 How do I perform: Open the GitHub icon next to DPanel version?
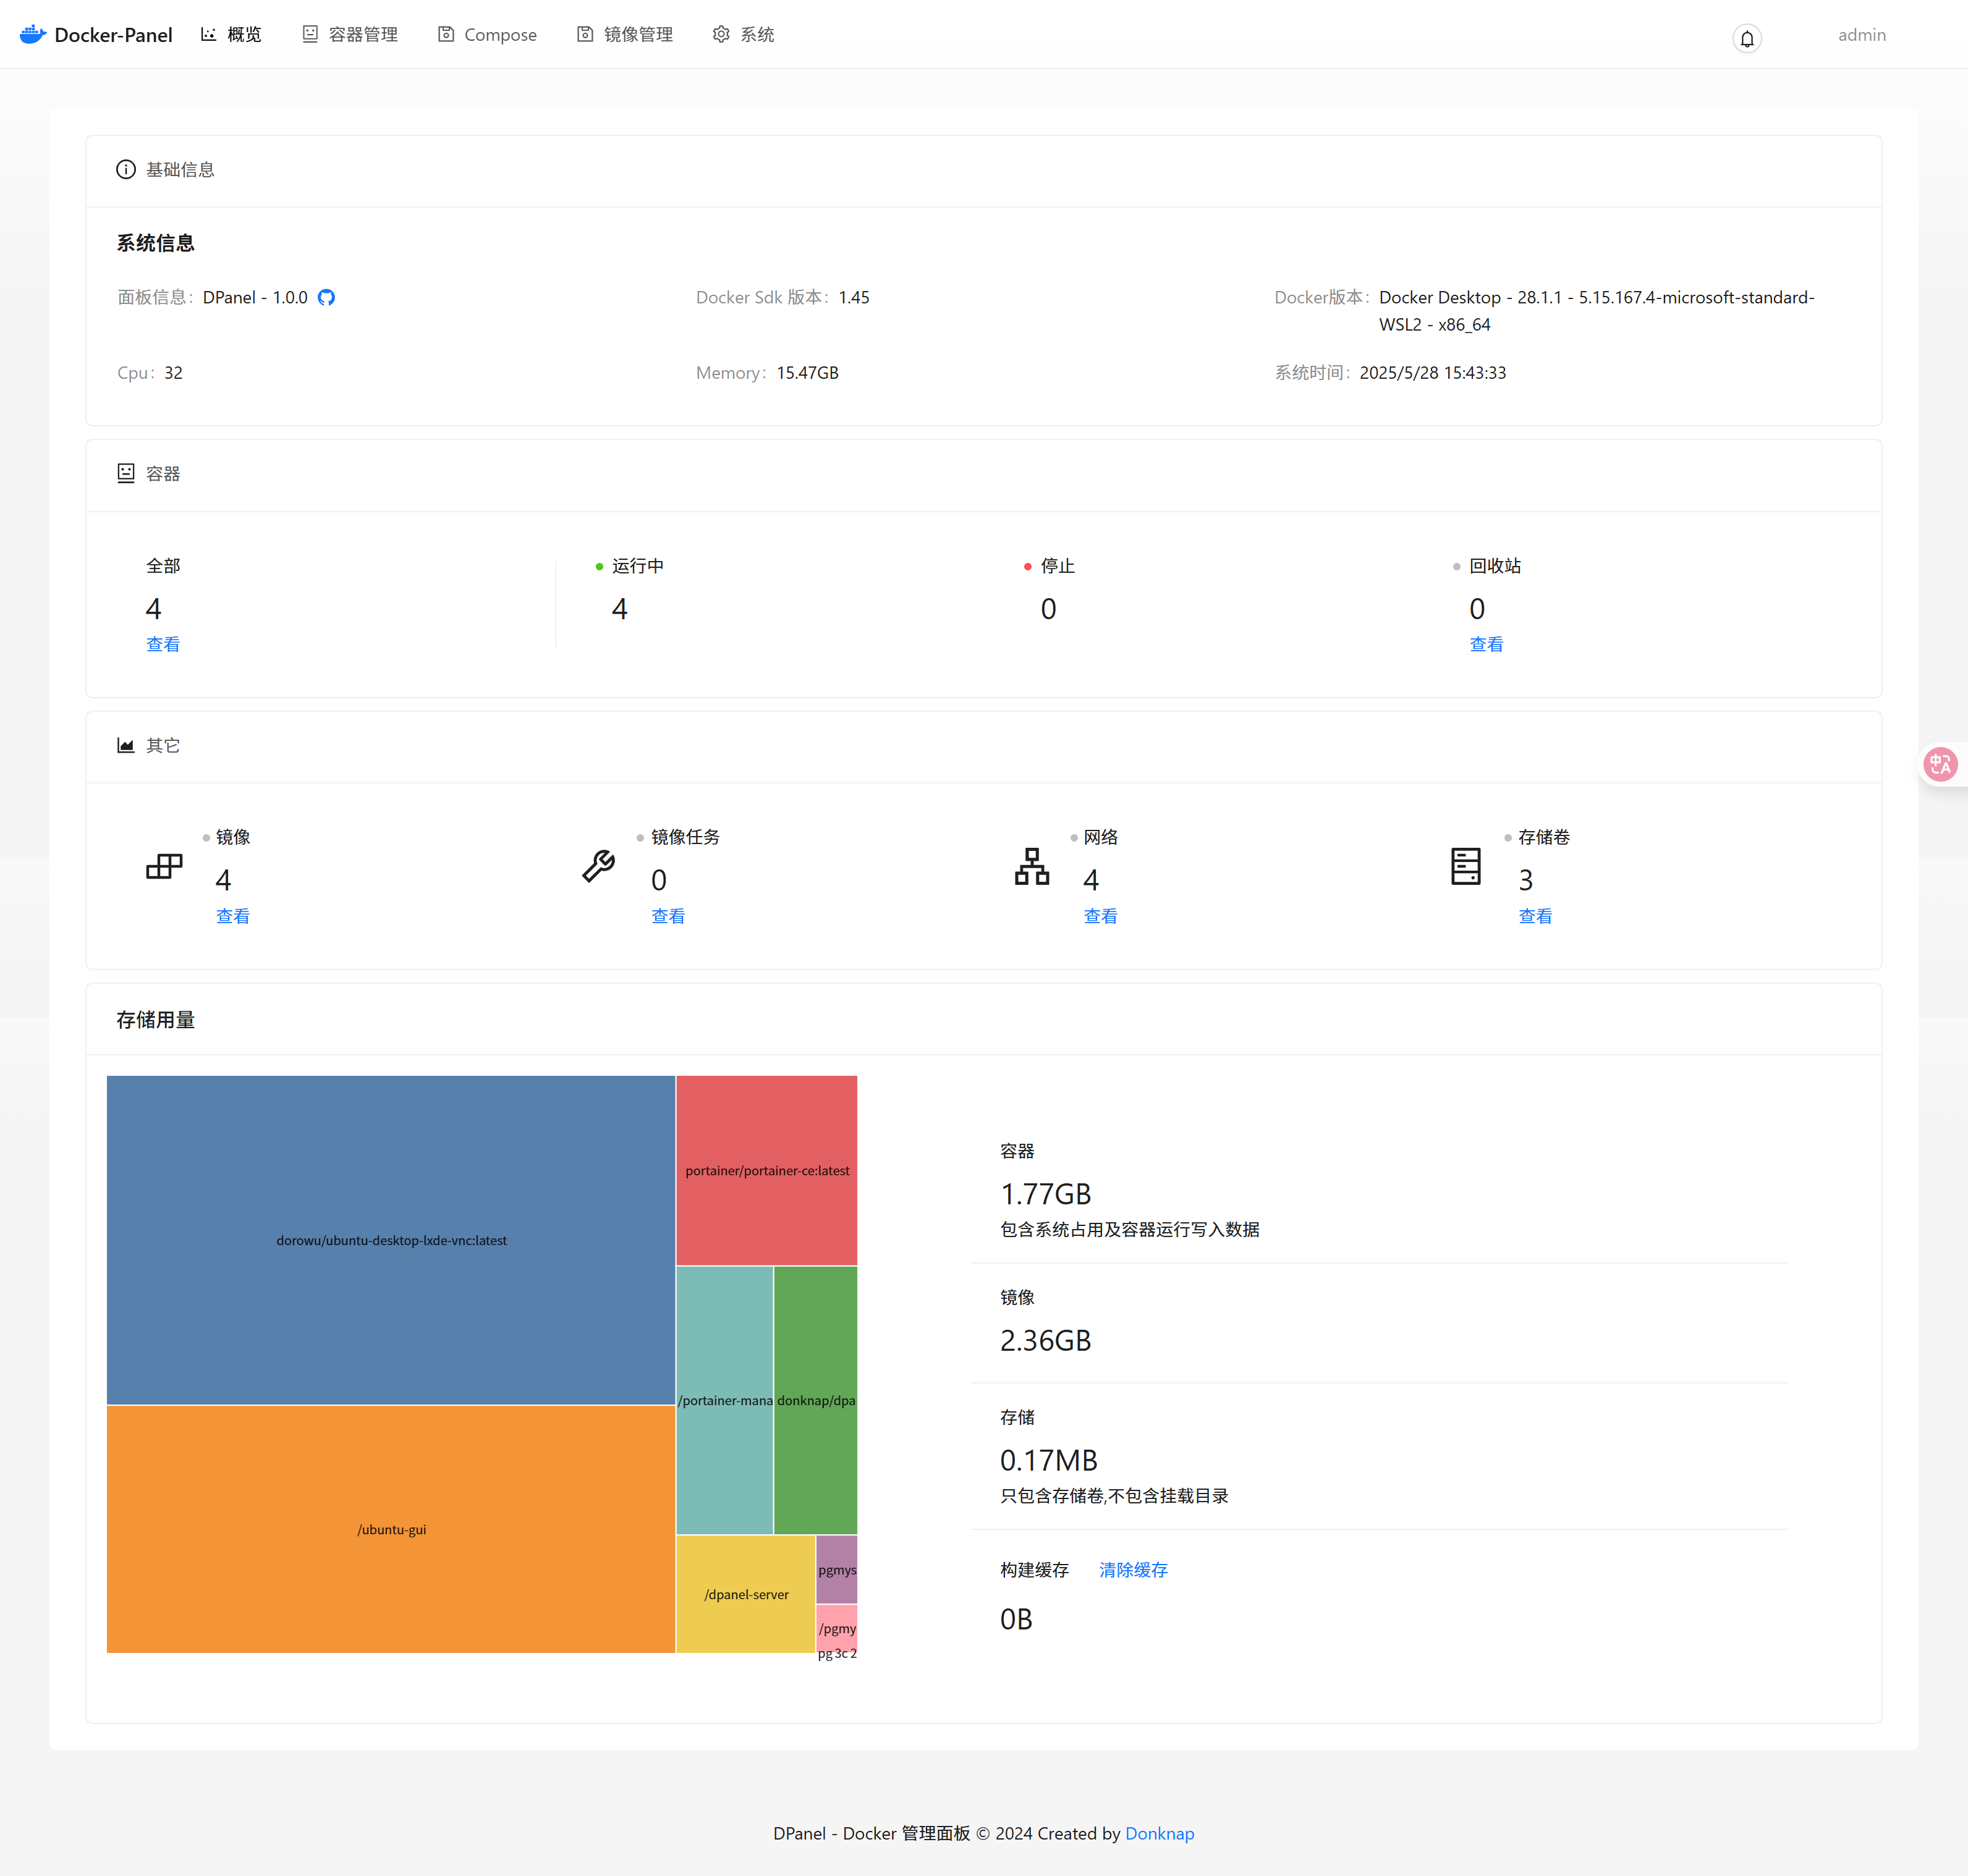(x=326, y=297)
